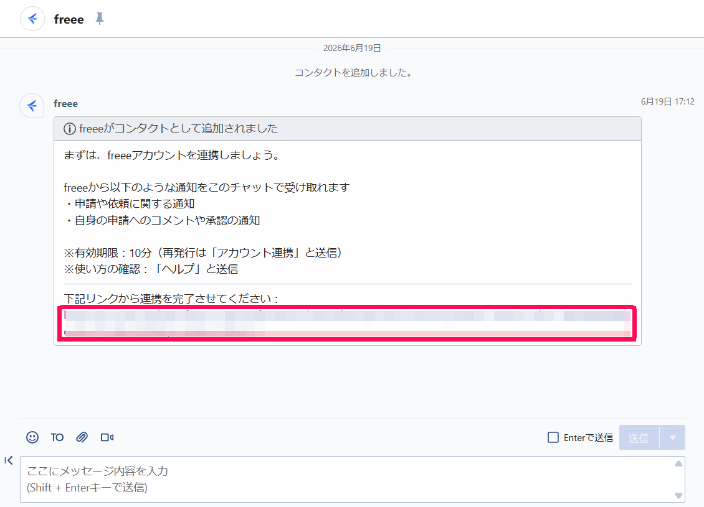Screen dimensions: 704x507
Task: Click the line 'freeeから以下のような通知をこのチャットで受け取れます'
Action: pyautogui.click(x=207, y=187)
